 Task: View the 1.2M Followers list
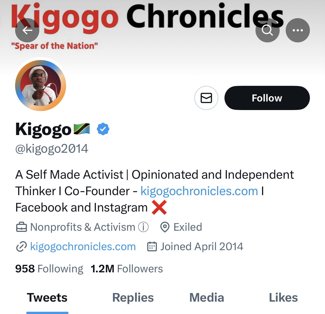tap(127, 269)
